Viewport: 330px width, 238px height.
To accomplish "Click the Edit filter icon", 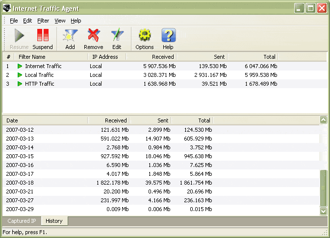I will point(117,36).
